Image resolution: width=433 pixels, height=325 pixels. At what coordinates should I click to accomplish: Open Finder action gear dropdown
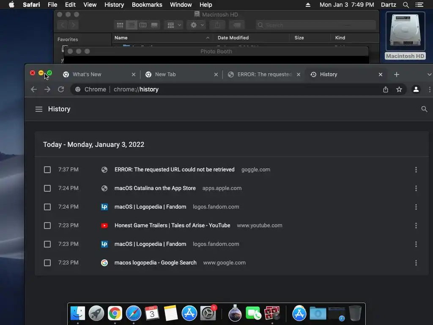197,25
